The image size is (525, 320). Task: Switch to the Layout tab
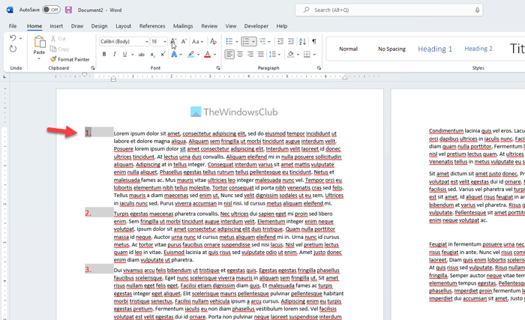[x=123, y=26]
